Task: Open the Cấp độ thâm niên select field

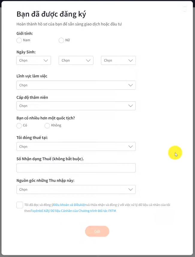Action: click(x=72, y=106)
